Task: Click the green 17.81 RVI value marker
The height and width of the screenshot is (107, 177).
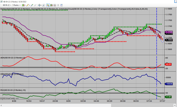Action: click(168, 97)
